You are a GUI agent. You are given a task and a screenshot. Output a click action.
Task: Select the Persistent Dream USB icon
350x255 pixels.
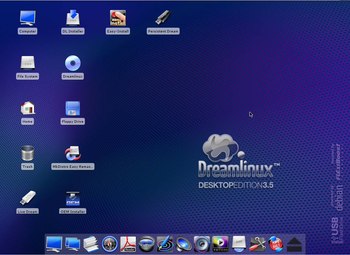pyautogui.click(x=163, y=18)
